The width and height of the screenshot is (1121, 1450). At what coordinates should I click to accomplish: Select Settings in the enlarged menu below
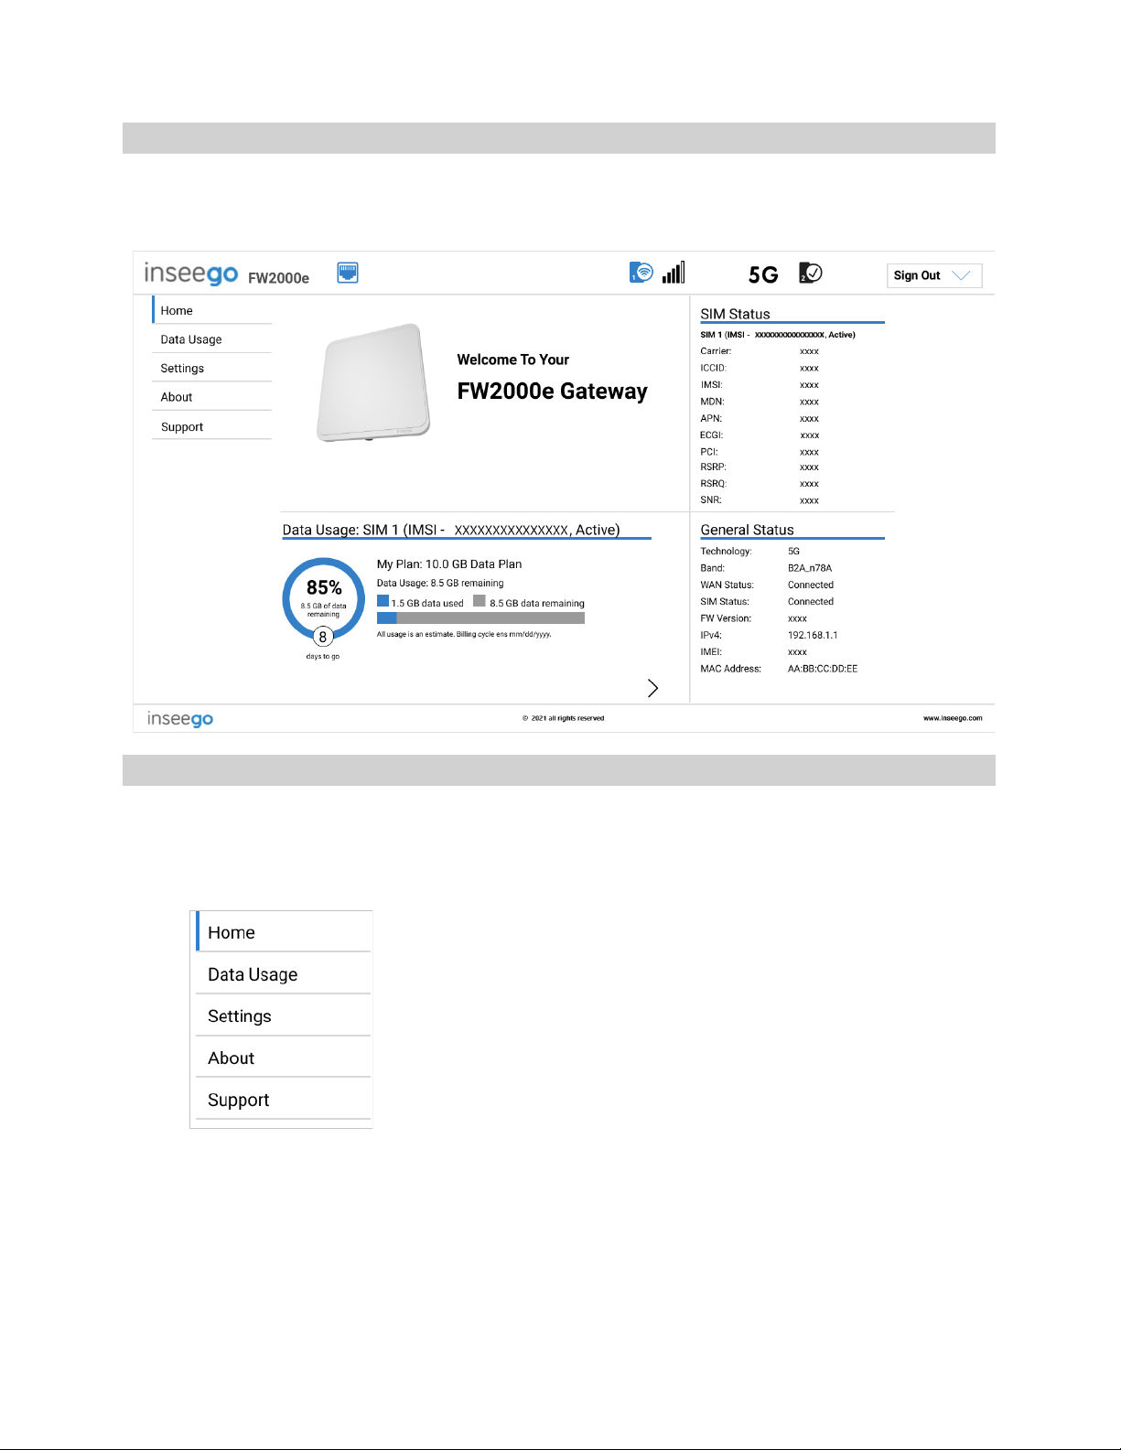pyautogui.click(x=284, y=1016)
